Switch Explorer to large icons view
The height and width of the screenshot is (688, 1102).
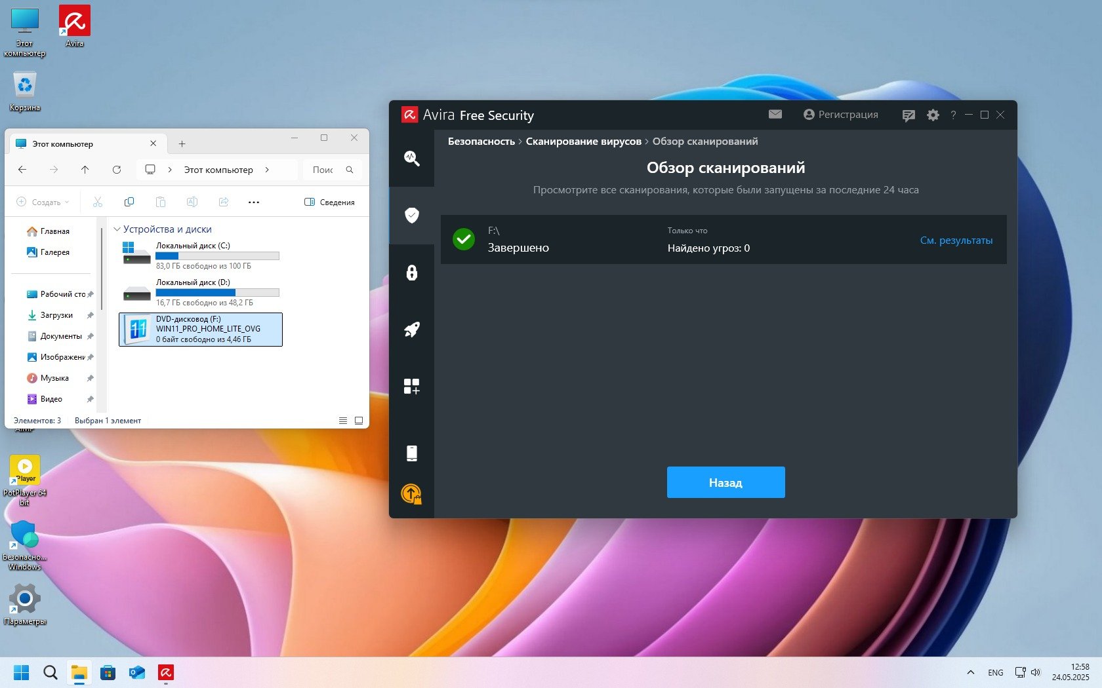point(359,421)
